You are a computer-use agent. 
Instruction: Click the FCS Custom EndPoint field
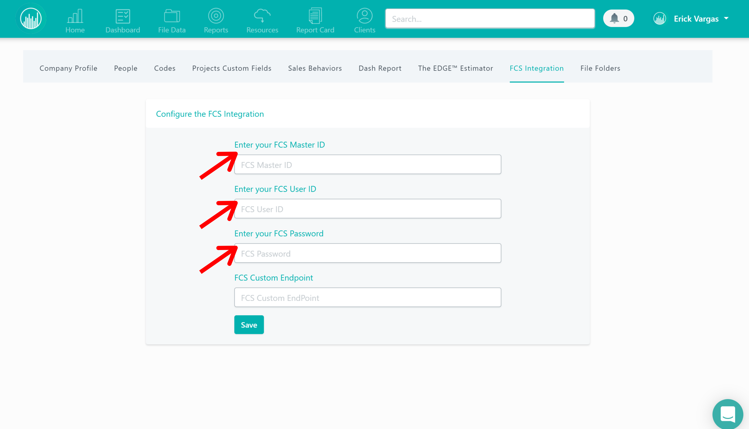[368, 298]
